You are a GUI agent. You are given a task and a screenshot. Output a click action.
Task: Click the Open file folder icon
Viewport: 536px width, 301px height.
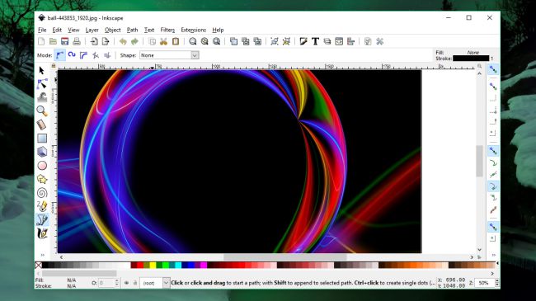[x=53, y=41]
